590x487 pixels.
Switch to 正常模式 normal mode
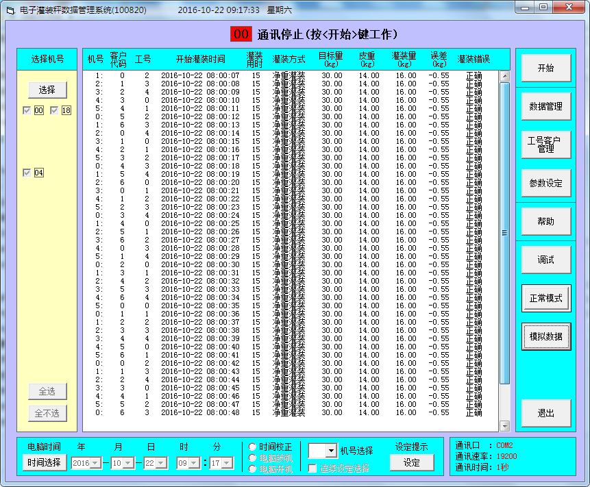coord(545,299)
